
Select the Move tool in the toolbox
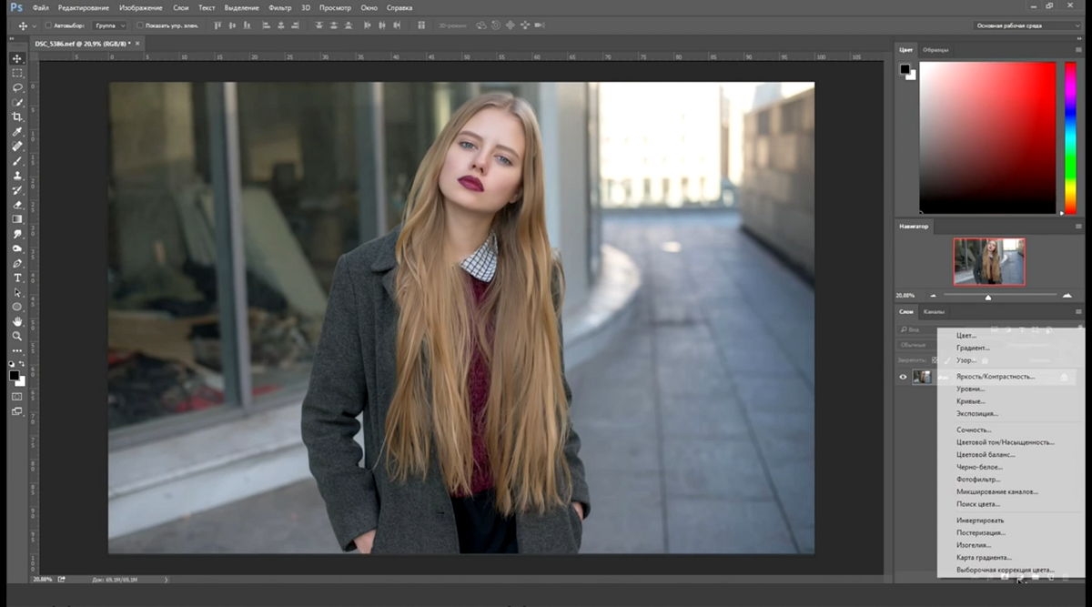[17, 58]
